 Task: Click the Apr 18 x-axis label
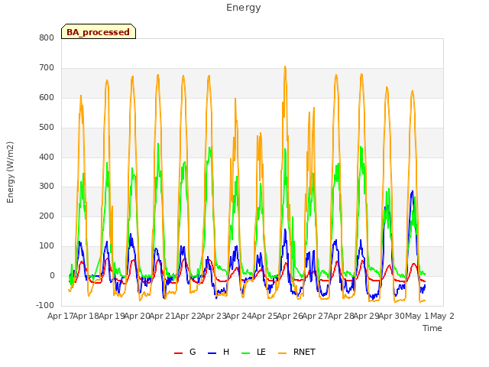[86, 316]
